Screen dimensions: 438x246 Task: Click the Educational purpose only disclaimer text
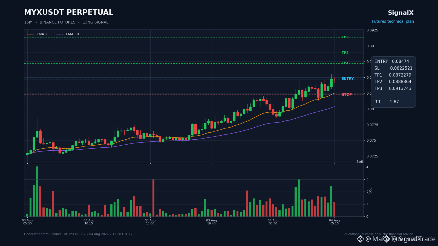coord(378,234)
